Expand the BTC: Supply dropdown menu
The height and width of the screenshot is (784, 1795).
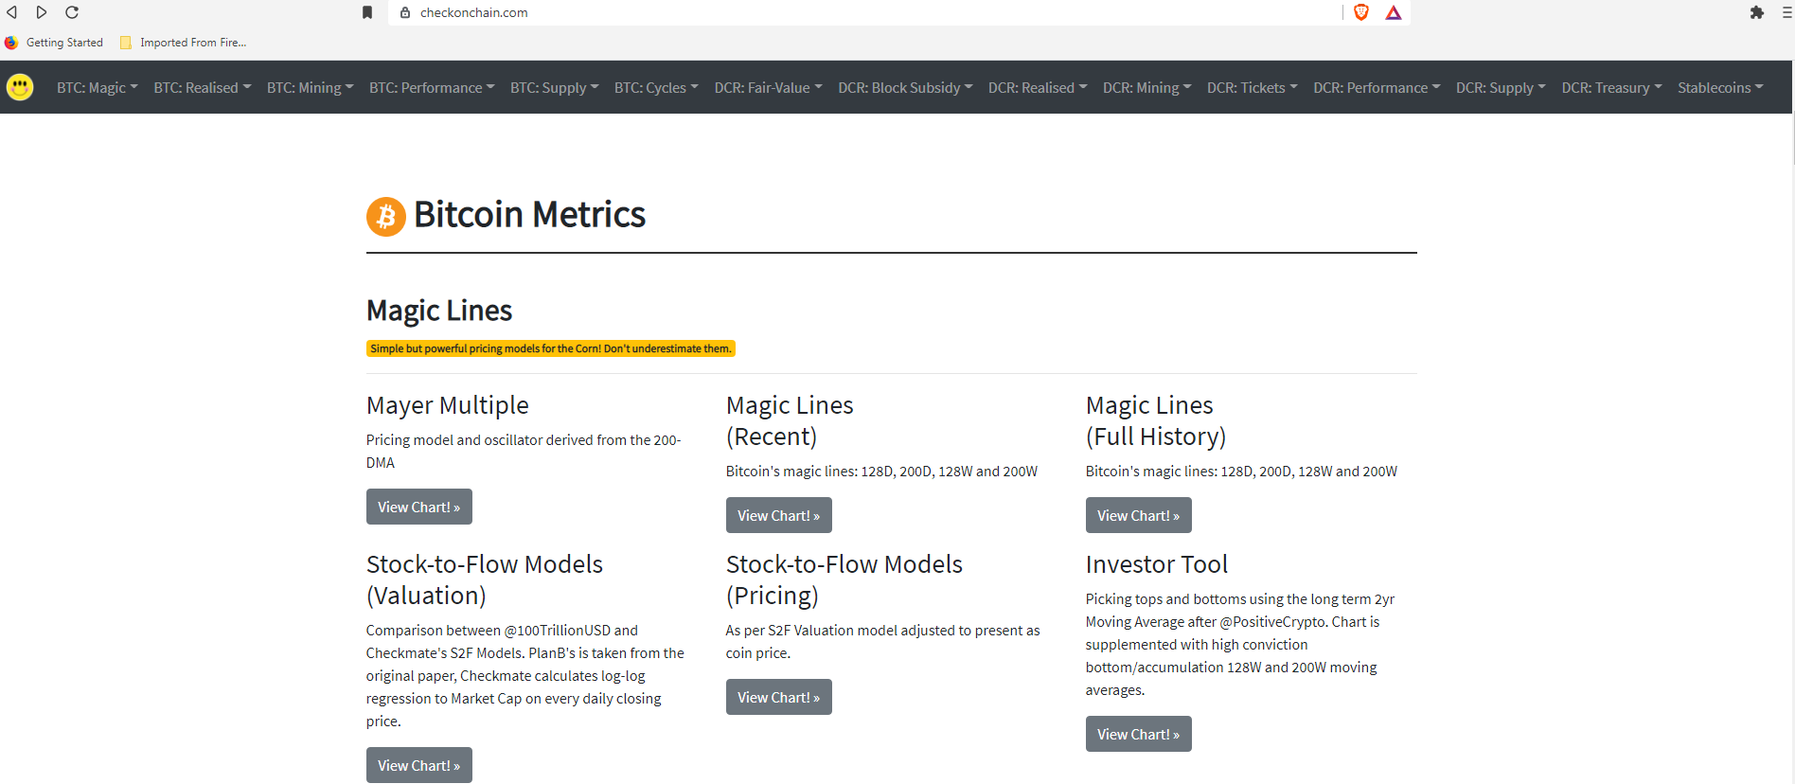pyautogui.click(x=555, y=87)
